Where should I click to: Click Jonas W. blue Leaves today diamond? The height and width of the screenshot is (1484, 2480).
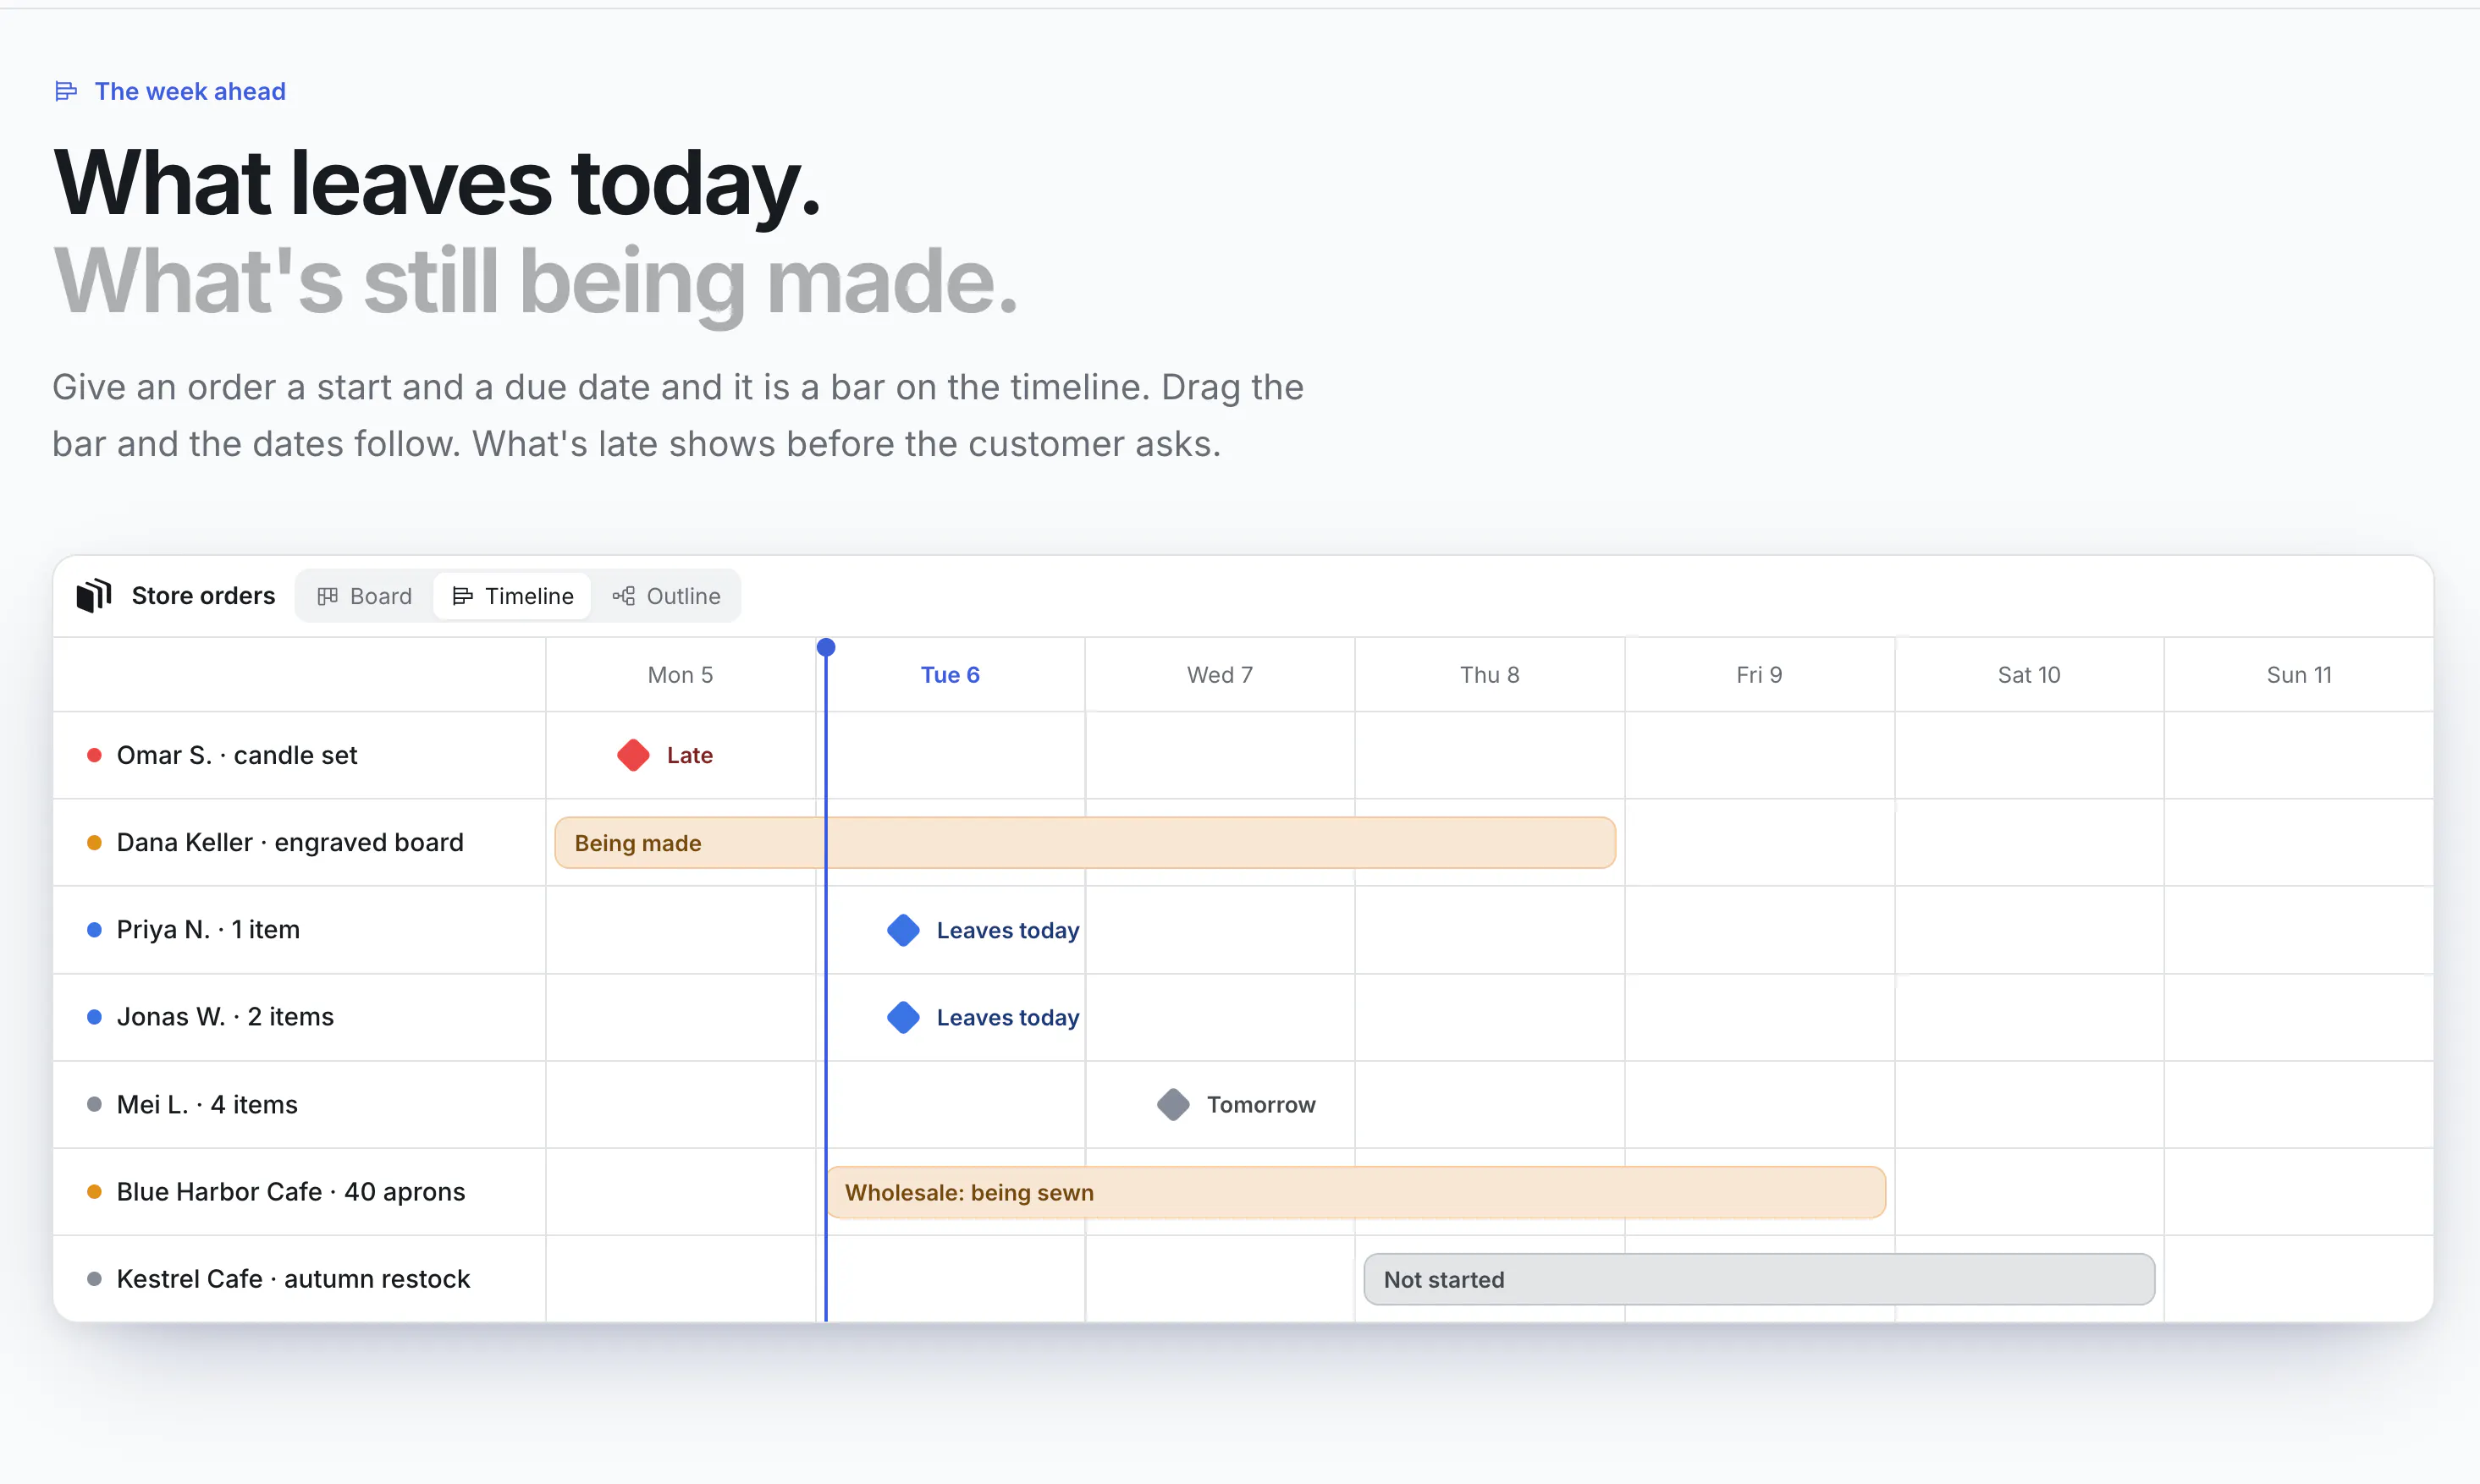point(903,1017)
